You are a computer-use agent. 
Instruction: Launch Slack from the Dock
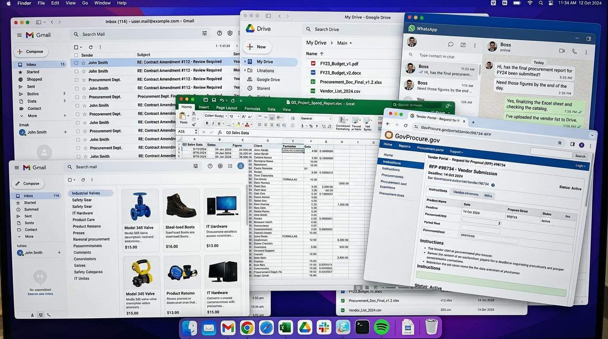click(324, 328)
